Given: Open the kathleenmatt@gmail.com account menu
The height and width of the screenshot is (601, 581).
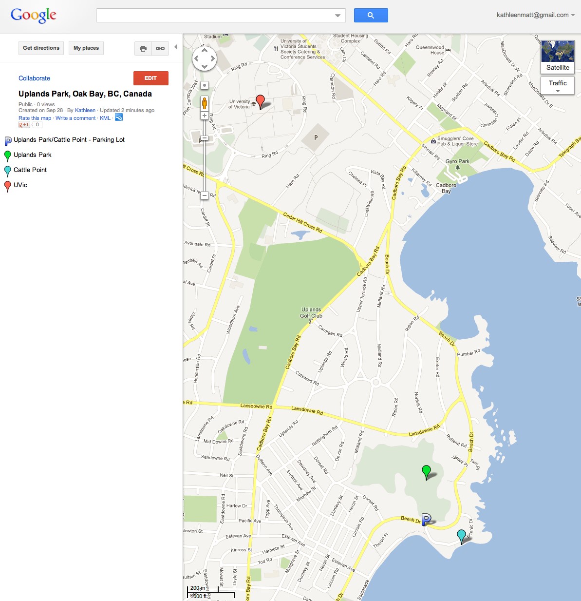Looking at the screenshot, I should (x=536, y=15).
